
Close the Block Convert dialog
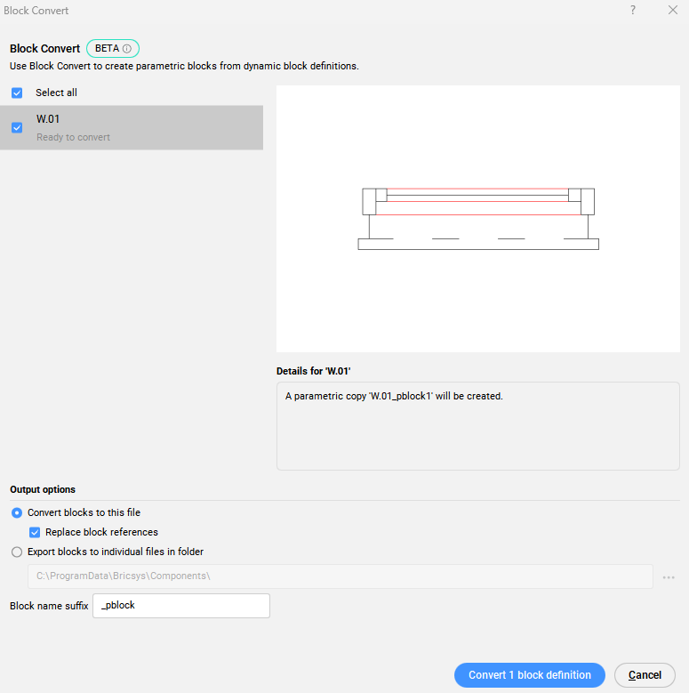coord(672,10)
